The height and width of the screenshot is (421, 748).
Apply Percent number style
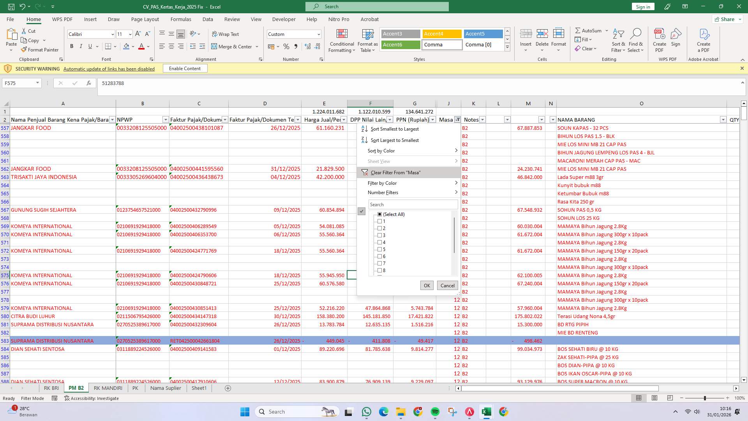coord(286,46)
